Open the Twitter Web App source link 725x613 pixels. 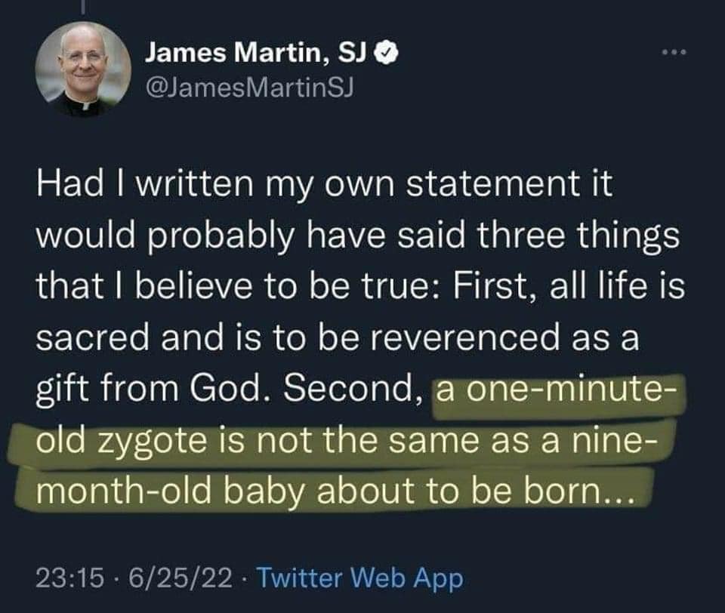coord(359,578)
